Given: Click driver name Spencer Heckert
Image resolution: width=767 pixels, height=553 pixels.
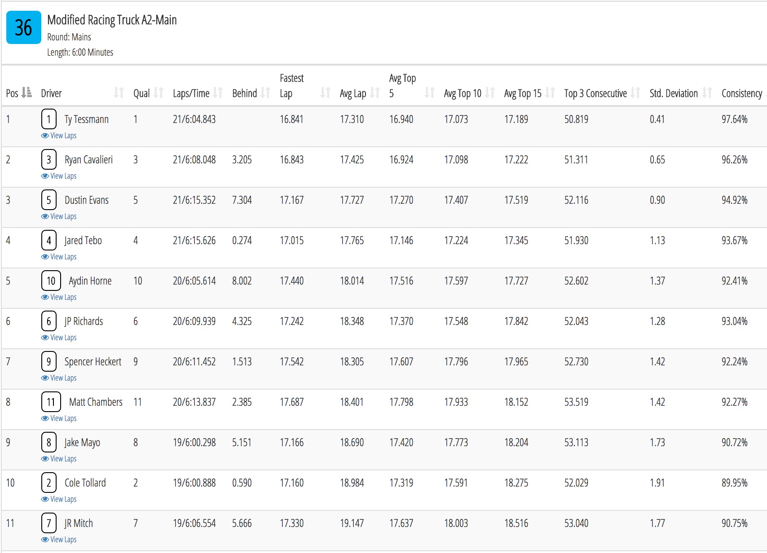Looking at the screenshot, I should (x=93, y=362).
